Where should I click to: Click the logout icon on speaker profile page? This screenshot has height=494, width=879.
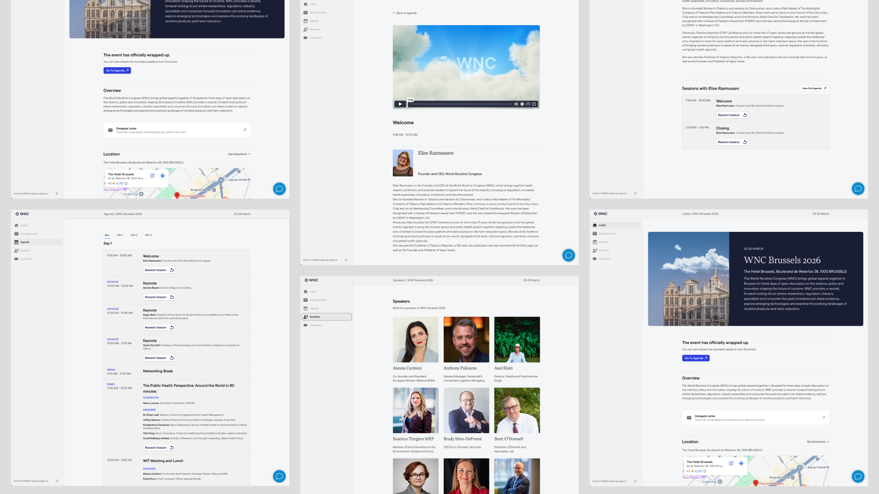[636, 193]
